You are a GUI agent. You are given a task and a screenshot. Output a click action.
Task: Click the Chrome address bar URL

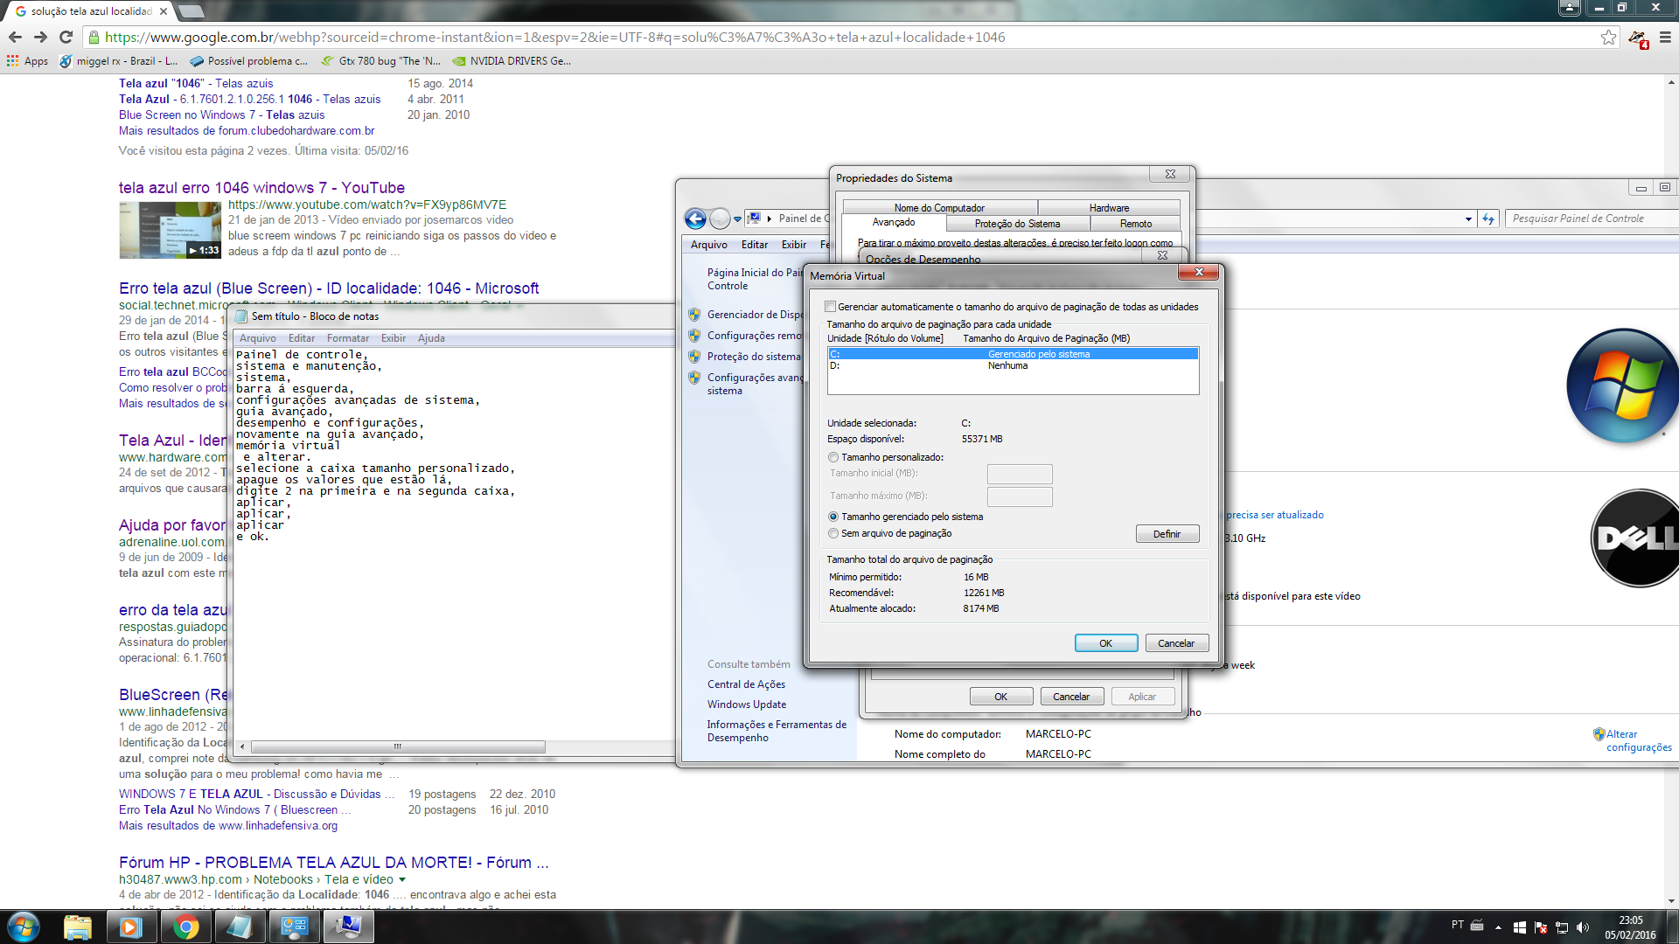click(554, 37)
